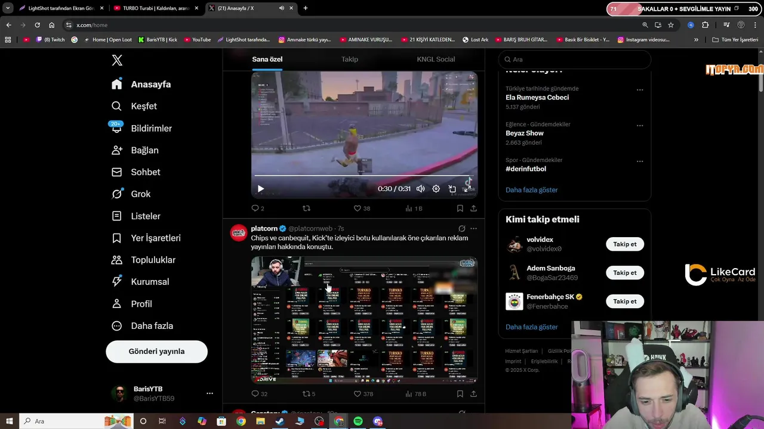Open more options for Ela Rumeysa Cebeci trend
The width and height of the screenshot is (764, 429).
[x=640, y=90]
